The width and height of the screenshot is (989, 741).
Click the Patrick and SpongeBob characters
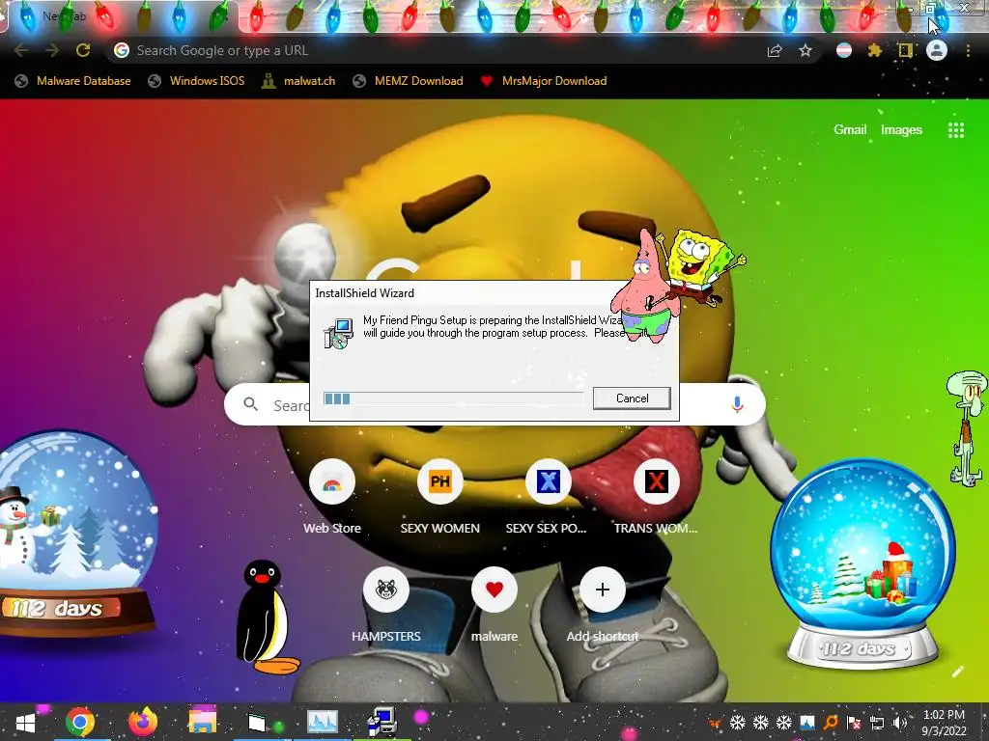(677, 284)
